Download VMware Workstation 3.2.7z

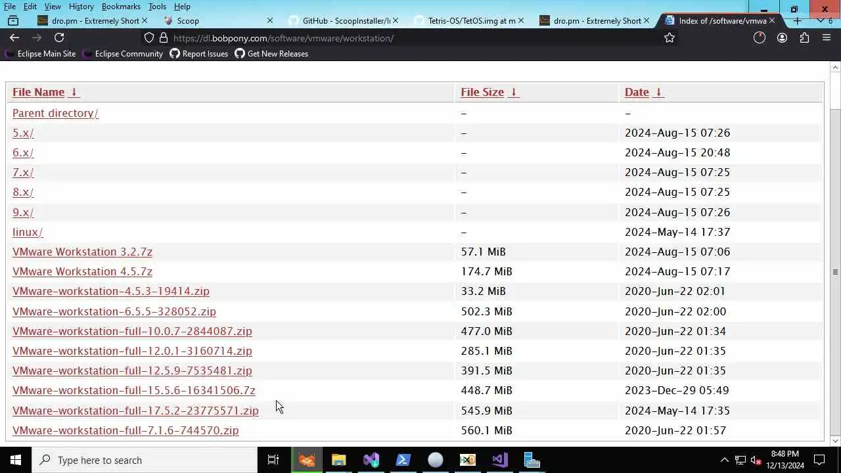pos(82,252)
